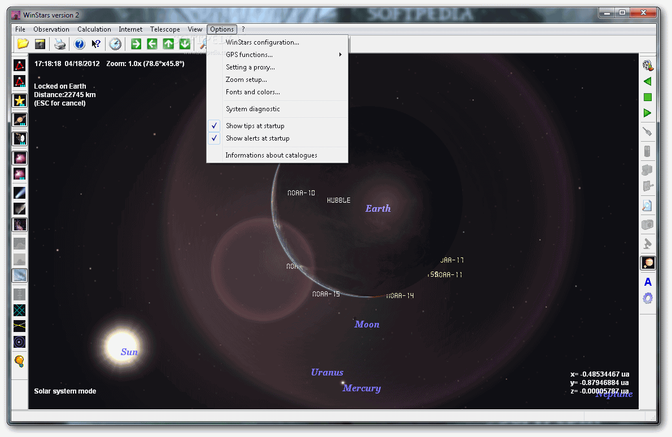Select Setting a proxy... entry
This screenshot has width=672, height=437.
[x=277, y=67]
